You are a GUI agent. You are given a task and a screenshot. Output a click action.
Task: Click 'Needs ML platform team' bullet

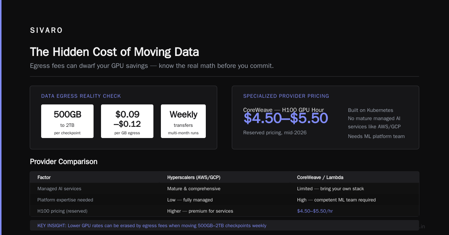[376, 137]
